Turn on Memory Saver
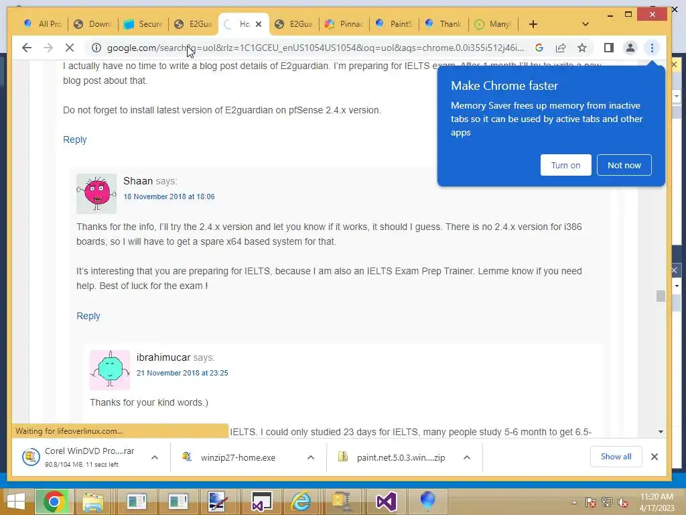686x515 pixels. 565,165
